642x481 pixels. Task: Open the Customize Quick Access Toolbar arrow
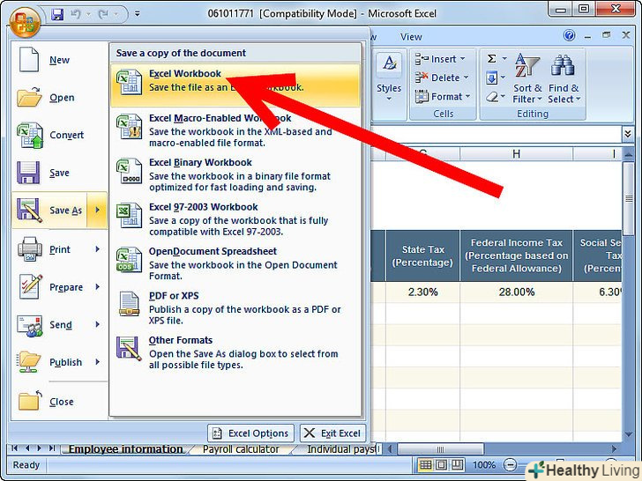pos(138,14)
